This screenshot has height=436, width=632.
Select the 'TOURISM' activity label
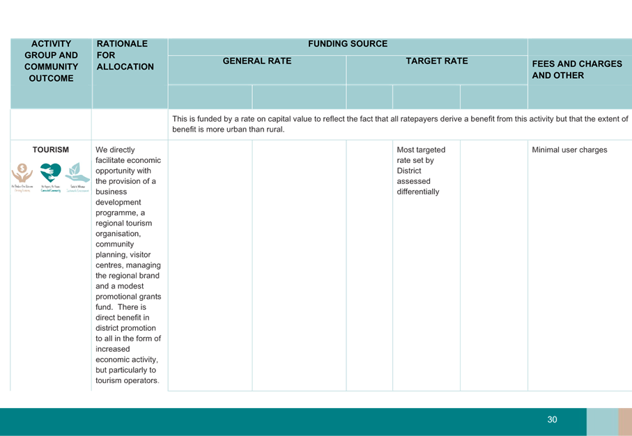(51, 150)
